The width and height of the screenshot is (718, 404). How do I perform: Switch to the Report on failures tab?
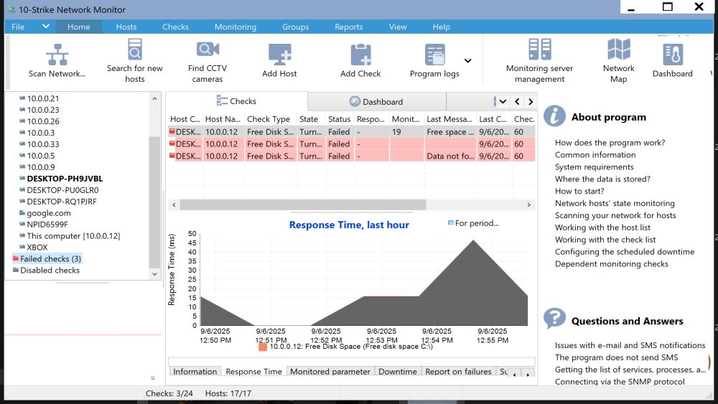pos(458,372)
